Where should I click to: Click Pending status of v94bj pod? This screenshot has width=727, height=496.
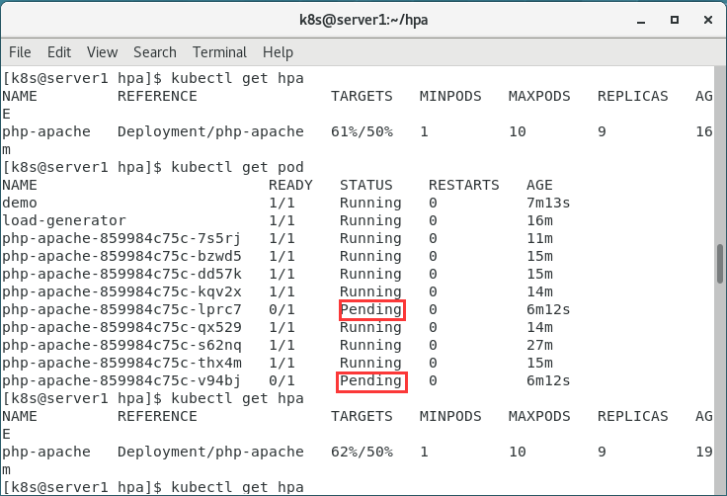pyautogui.click(x=370, y=380)
